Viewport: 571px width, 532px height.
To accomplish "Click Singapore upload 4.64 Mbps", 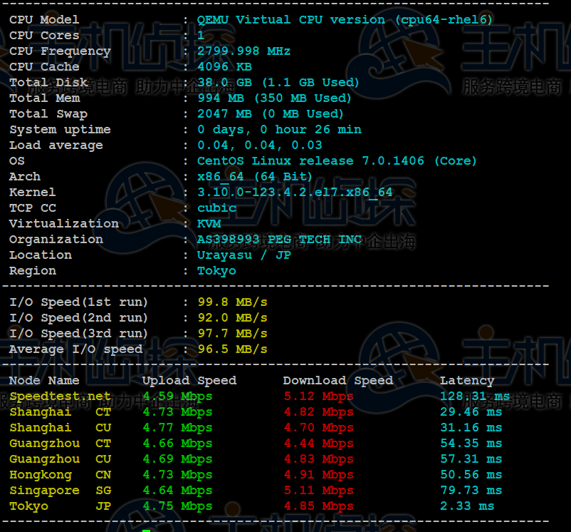I will point(177,490).
